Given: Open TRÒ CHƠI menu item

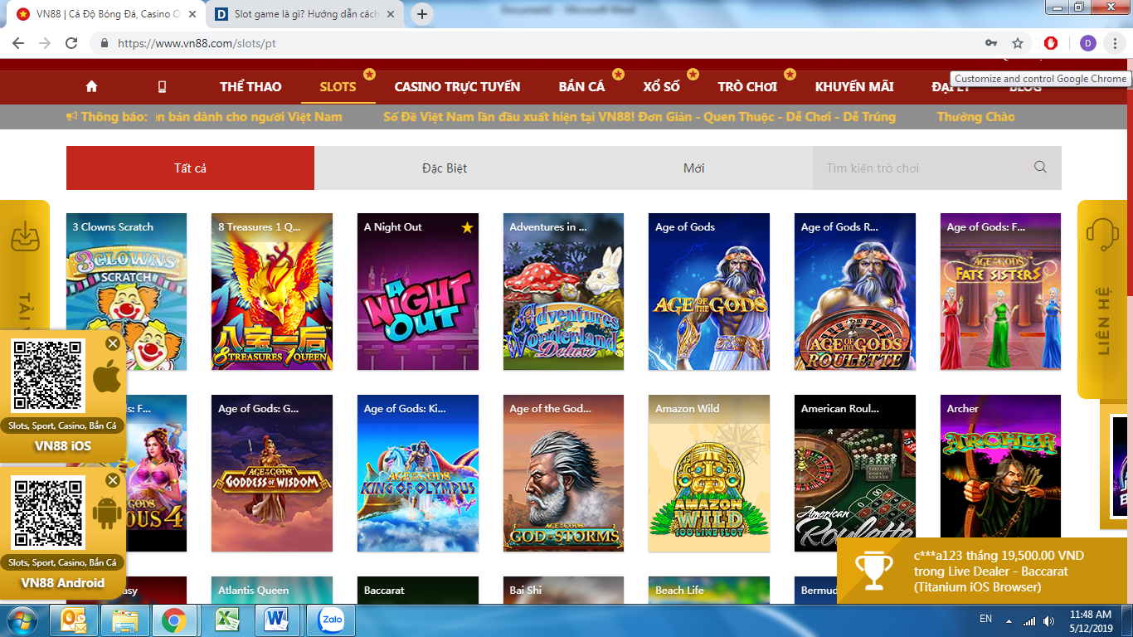Looking at the screenshot, I should [x=747, y=86].
